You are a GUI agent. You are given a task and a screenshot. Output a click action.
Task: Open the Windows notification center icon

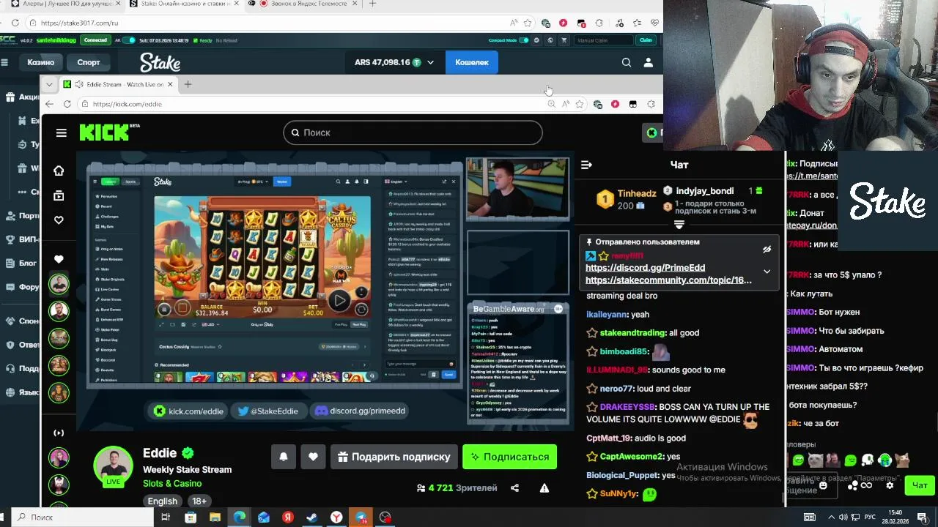tap(922, 517)
